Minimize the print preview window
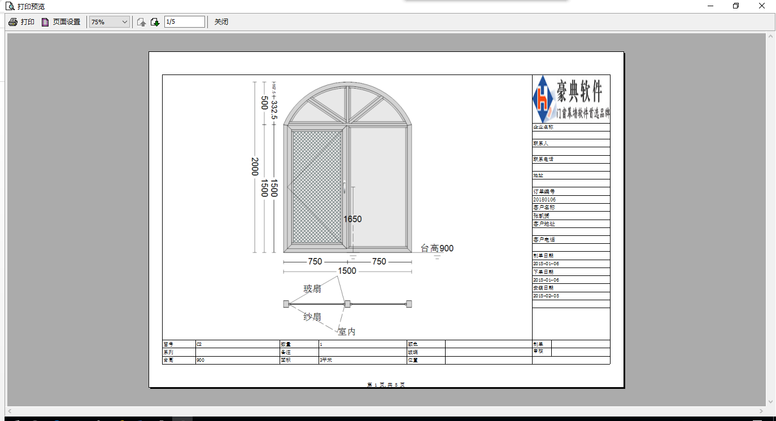The height and width of the screenshot is (421, 776). tap(710, 6)
